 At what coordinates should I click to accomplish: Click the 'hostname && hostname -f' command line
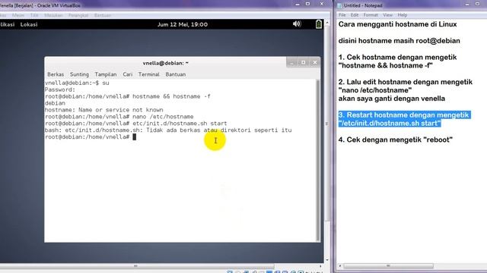[x=171, y=96]
